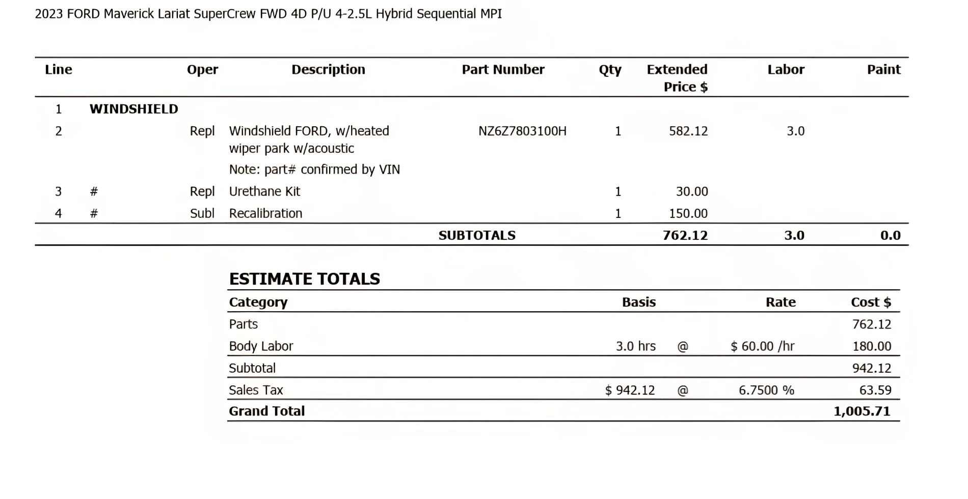This screenshot has height=499, width=968.
Task: Click the subtotal amount 762.12
Action: pyautogui.click(x=685, y=235)
